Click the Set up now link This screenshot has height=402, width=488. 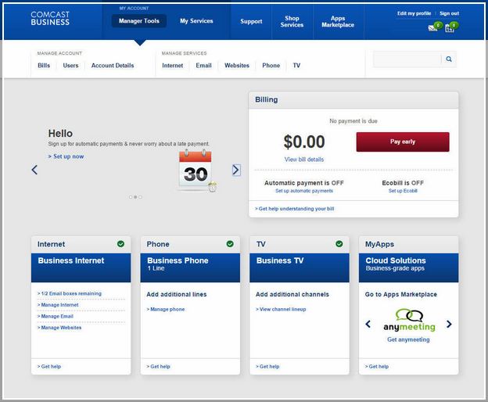66,156
